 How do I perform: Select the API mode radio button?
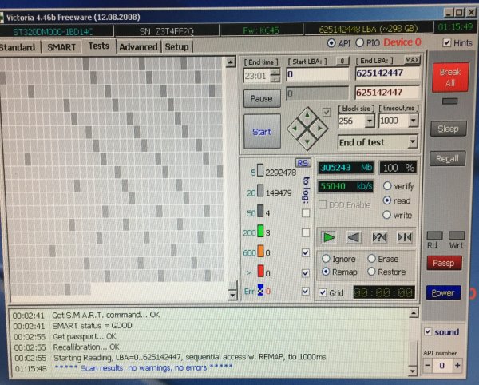331,43
